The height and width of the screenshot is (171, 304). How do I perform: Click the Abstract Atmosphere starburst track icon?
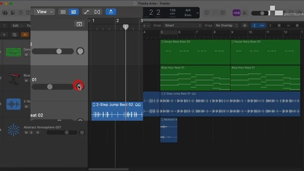13,130
